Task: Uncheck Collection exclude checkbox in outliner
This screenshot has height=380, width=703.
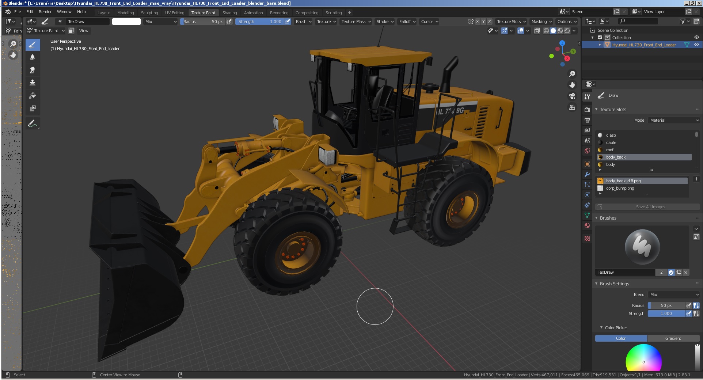Action: tap(600, 37)
